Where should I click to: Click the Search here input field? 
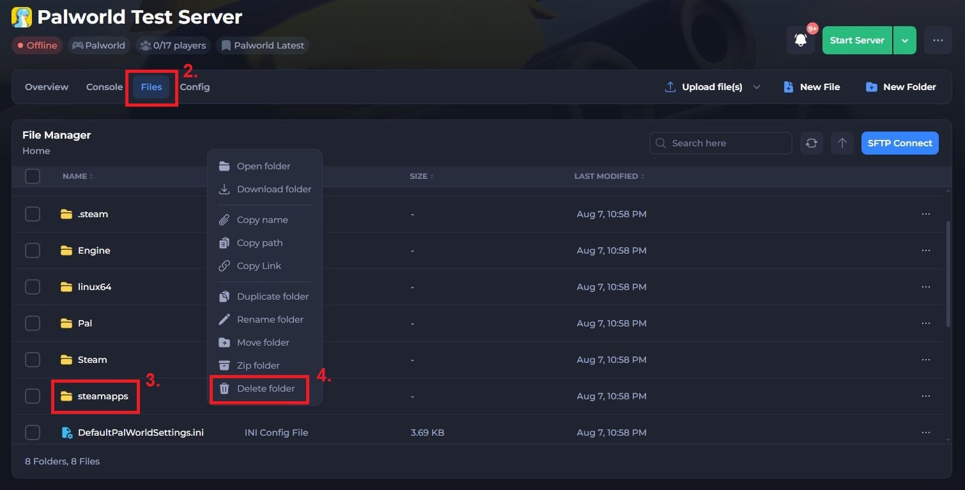click(721, 143)
